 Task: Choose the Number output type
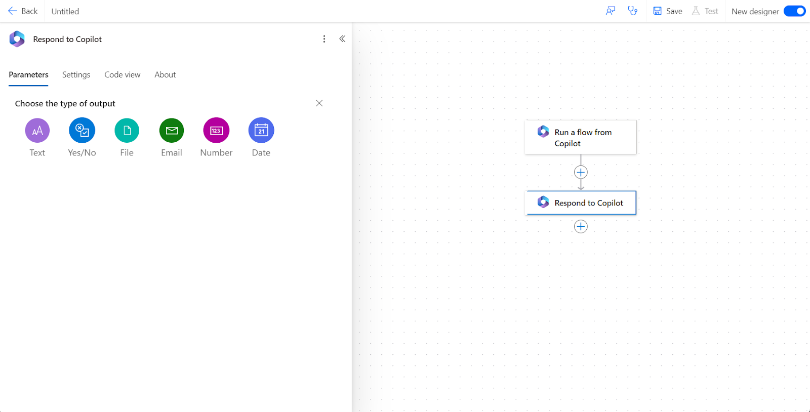216,131
